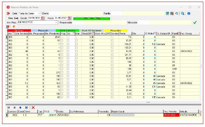
Task: Click filter marker on Alm. column header
Action: click(x=13, y=33)
